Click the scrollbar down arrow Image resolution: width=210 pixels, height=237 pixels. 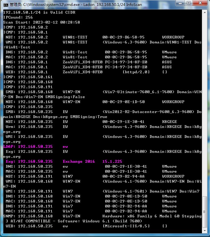pyautogui.click(x=205, y=231)
